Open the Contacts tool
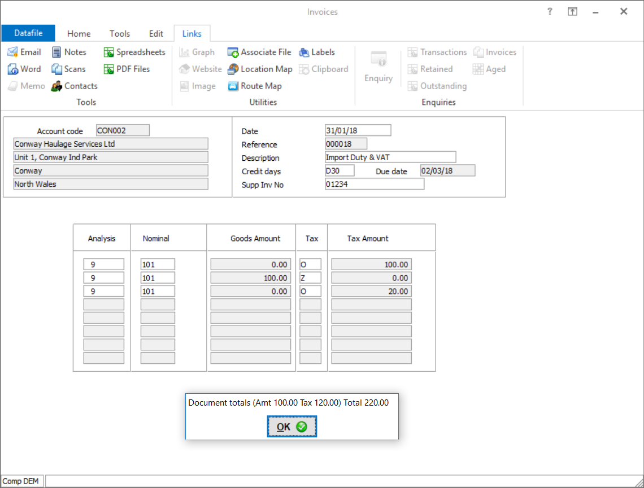 coord(75,86)
